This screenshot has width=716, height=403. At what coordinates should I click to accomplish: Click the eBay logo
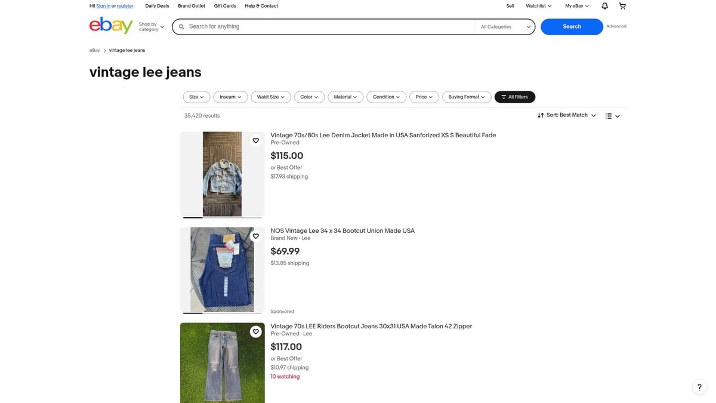click(111, 26)
